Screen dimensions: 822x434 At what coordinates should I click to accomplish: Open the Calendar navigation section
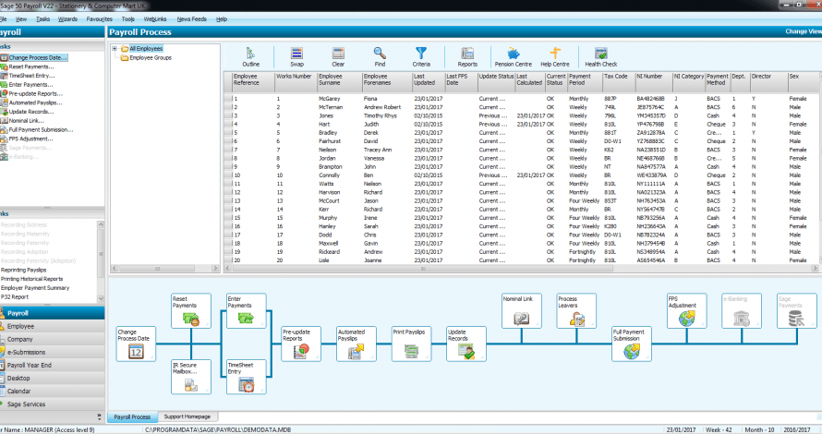[52, 391]
